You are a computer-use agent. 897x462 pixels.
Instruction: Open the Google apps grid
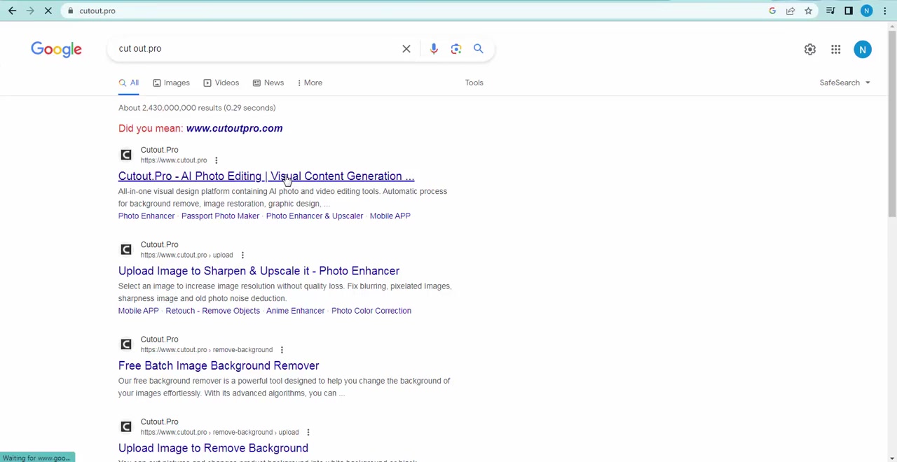[835, 49]
